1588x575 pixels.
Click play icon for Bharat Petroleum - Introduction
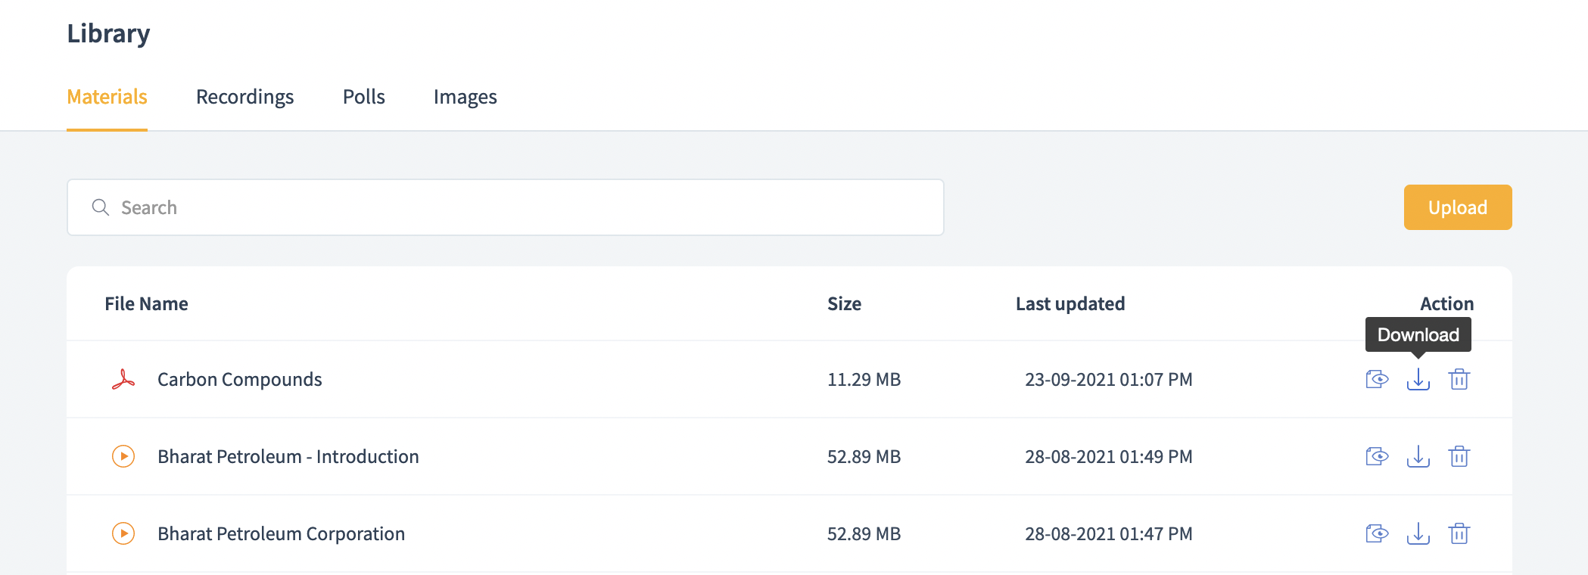123,456
